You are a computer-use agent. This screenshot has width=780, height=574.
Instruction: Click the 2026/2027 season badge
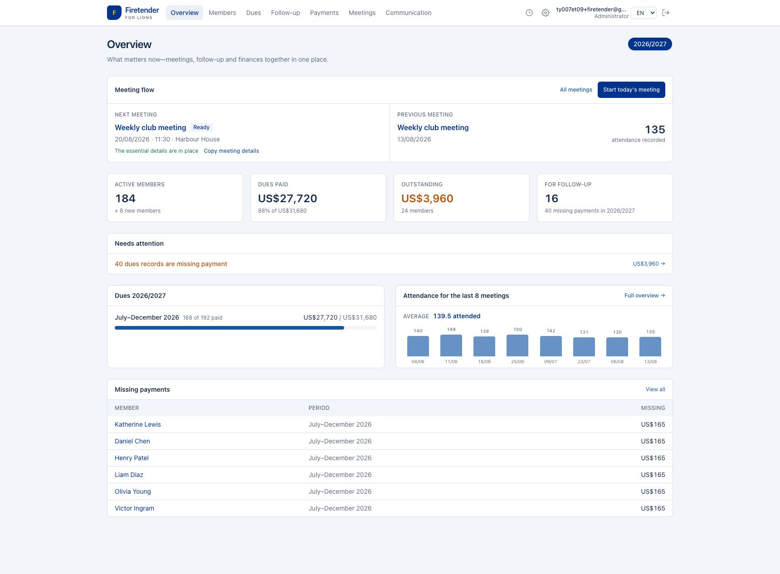(650, 44)
